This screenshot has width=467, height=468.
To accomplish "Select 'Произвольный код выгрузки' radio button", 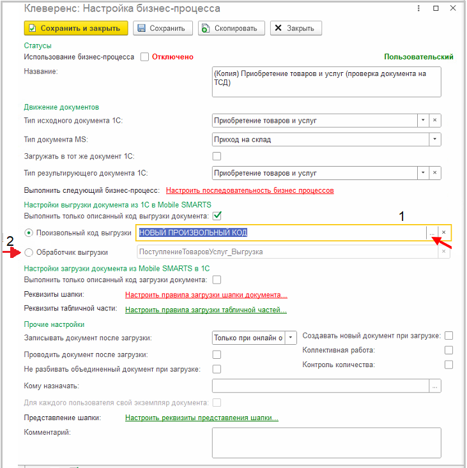I will (29, 233).
